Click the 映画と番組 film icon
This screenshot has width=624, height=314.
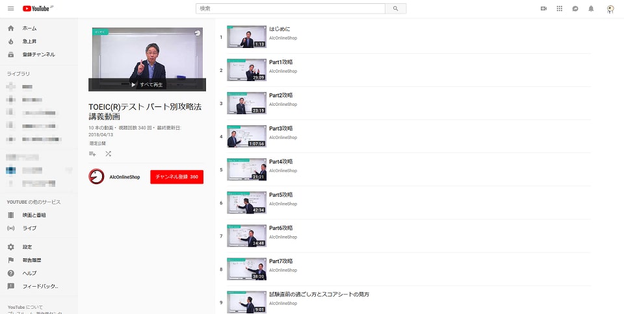tap(11, 215)
